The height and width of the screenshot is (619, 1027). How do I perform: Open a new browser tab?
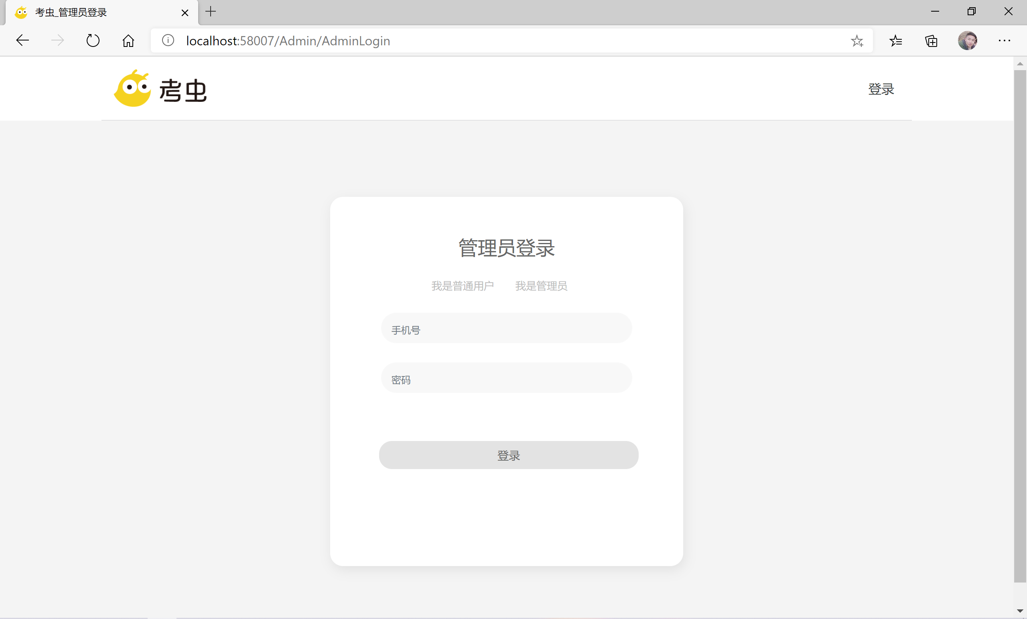coord(211,12)
